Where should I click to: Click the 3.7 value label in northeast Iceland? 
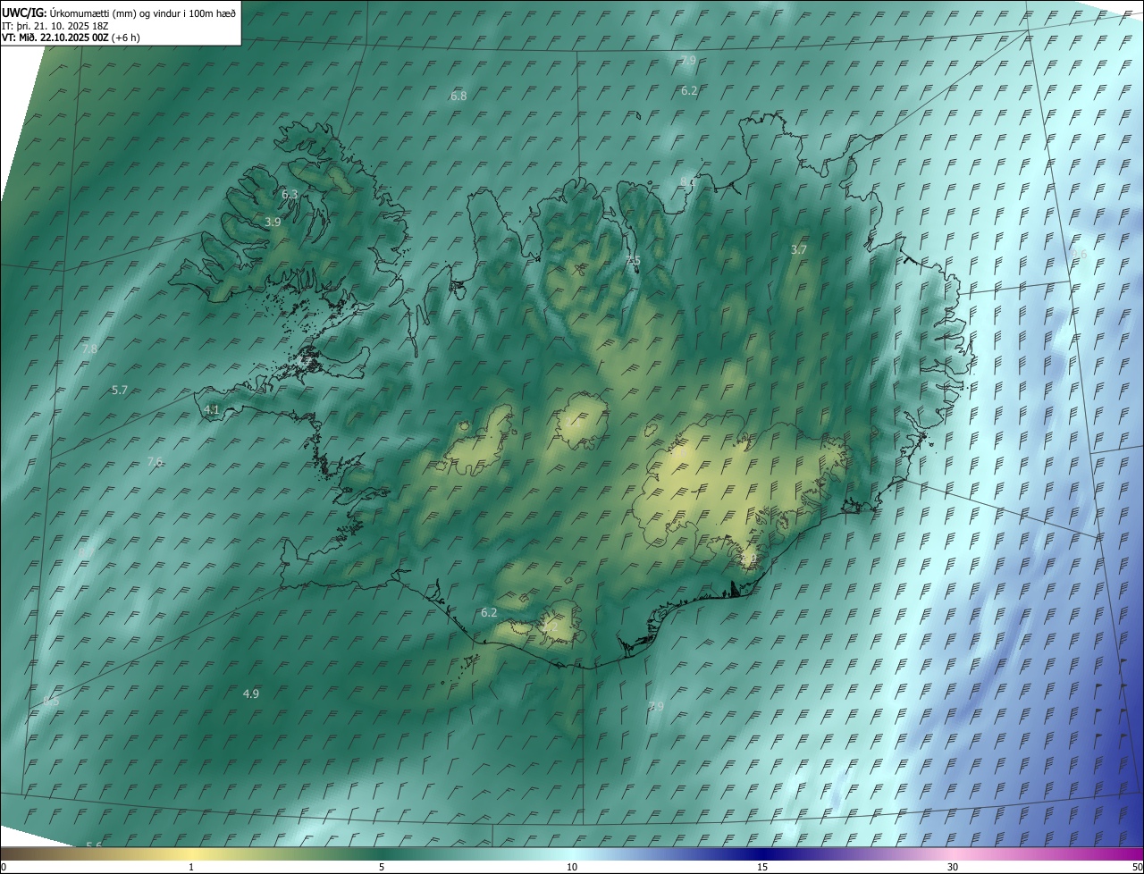tap(799, 250)
